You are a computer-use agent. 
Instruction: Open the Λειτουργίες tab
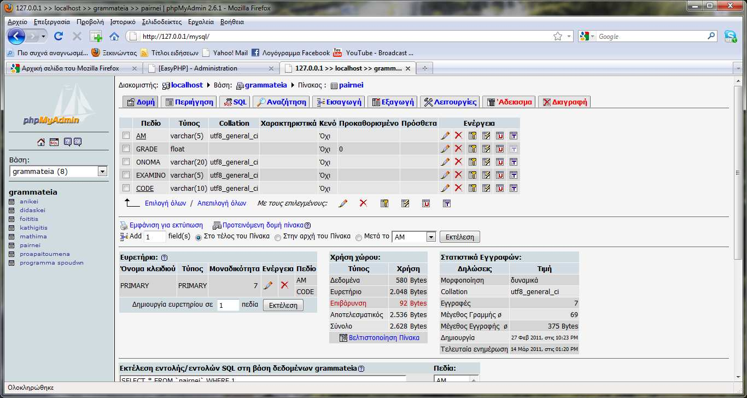pos(450,102)
